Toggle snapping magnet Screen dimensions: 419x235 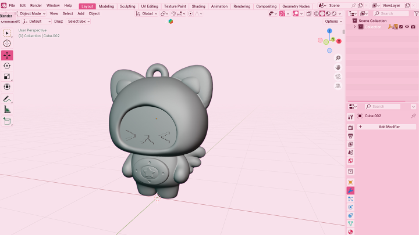[x=173, y=13]
